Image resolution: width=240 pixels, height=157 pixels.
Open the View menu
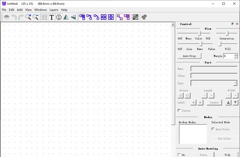point(28,10)
